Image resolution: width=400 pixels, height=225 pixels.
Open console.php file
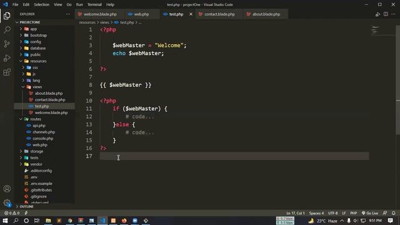(x=42, y=139)
